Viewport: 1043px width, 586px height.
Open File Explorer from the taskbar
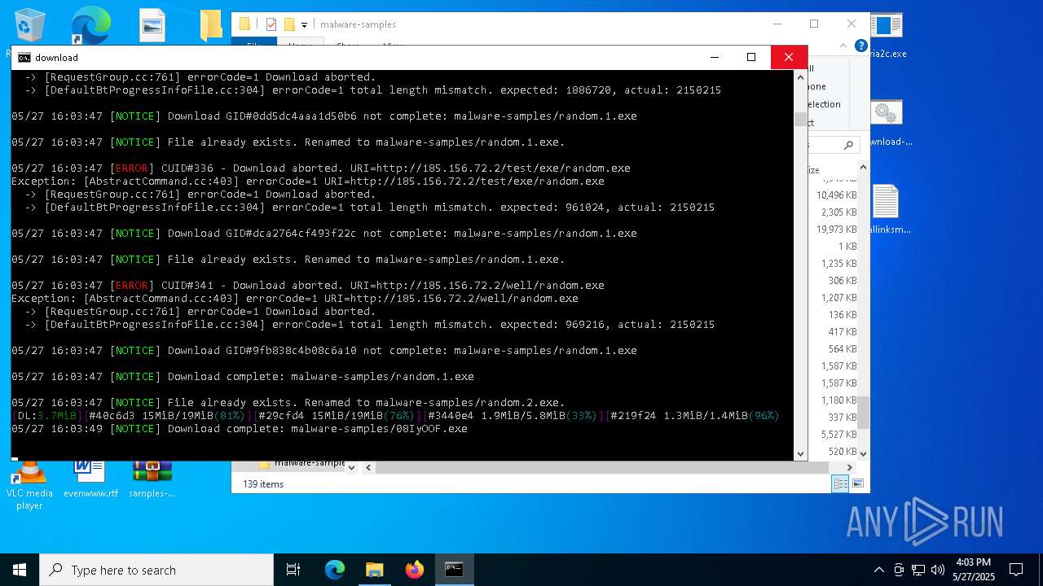pyautogui.click(x=374, y=570)
